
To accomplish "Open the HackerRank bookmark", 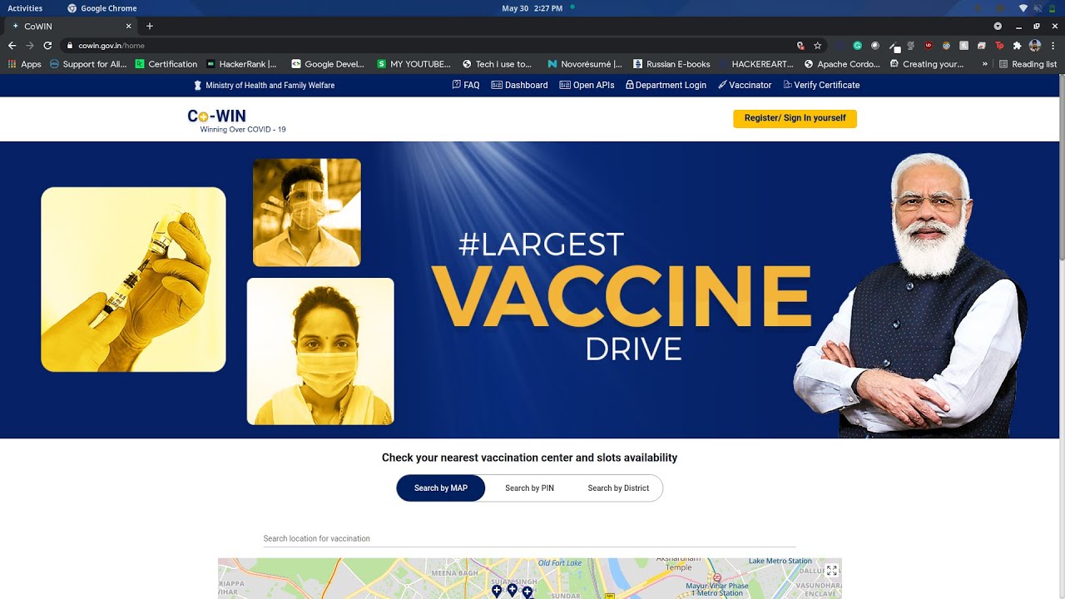I will coord(242,64).
